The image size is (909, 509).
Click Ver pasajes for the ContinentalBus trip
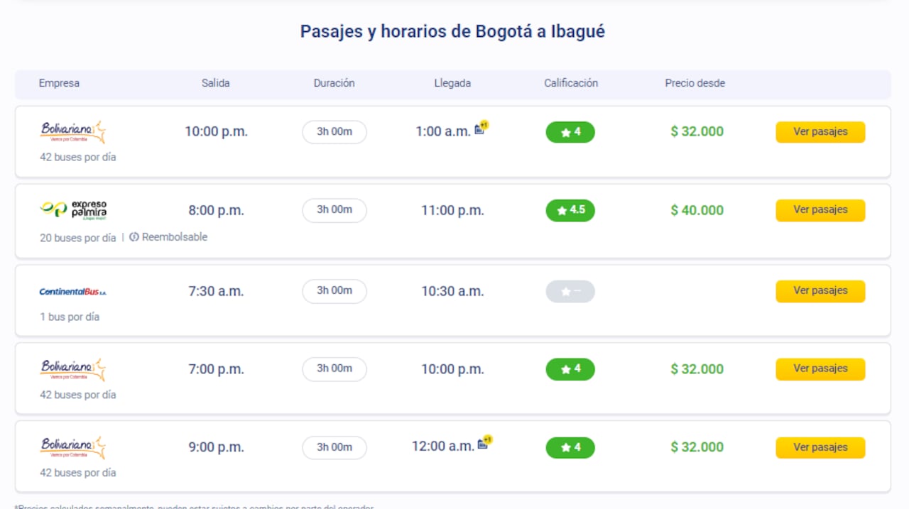tap(820, 291)
